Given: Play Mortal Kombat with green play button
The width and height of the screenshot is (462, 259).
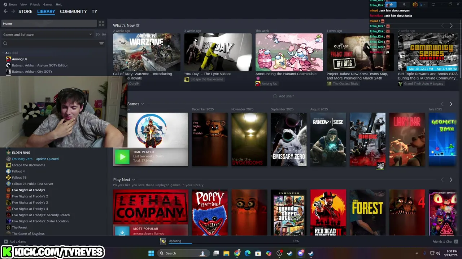Looking at the screenshot, I should point(122,156).
